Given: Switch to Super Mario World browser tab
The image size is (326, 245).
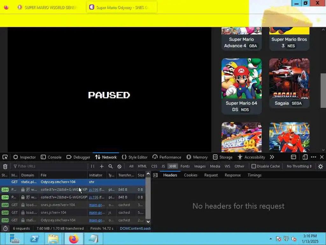Looking at the screenshot, I should tap(48, 7).
